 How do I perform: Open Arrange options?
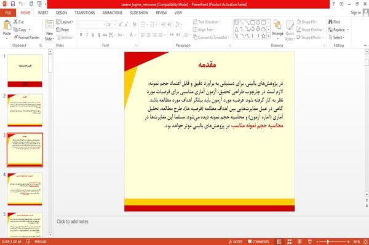(x=277, y=29)
